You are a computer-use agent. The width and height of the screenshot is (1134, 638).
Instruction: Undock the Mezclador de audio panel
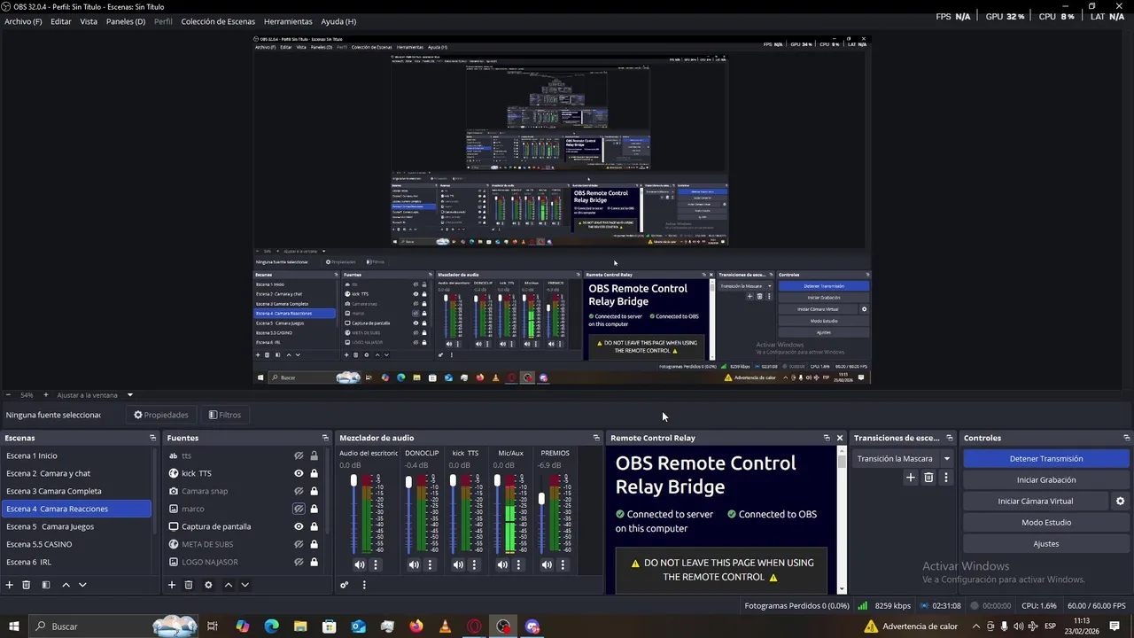pos(596,438)
